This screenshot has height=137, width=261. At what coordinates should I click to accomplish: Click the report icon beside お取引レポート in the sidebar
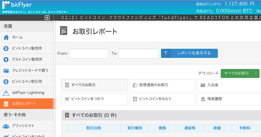coord(6,104)
